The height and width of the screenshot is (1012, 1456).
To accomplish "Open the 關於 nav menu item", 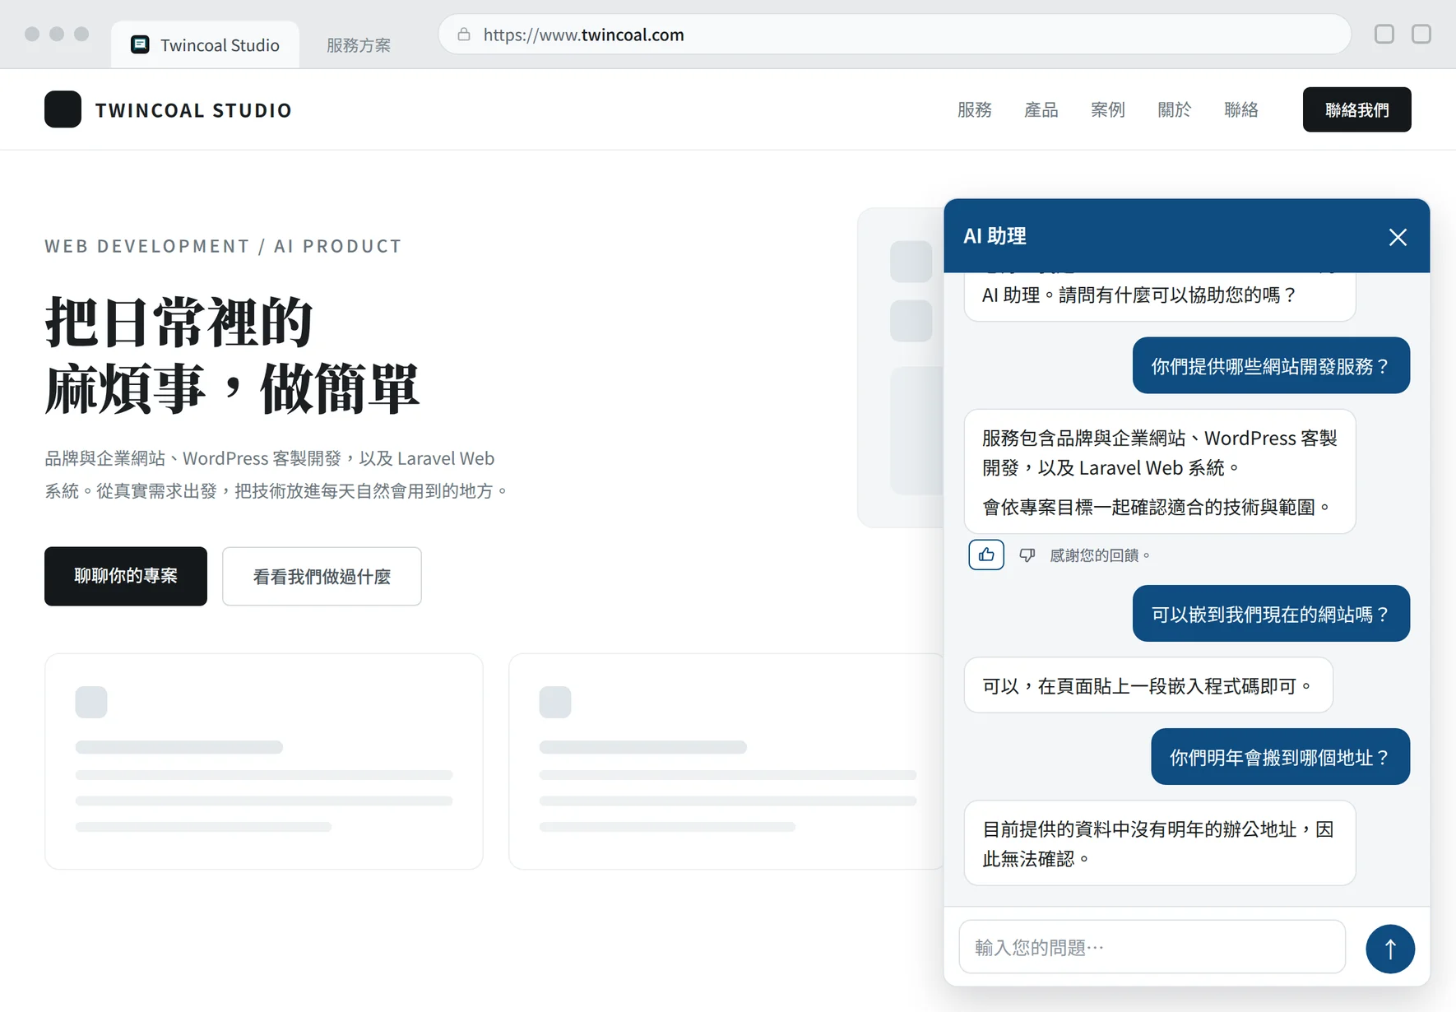I will coord(1175,109).
